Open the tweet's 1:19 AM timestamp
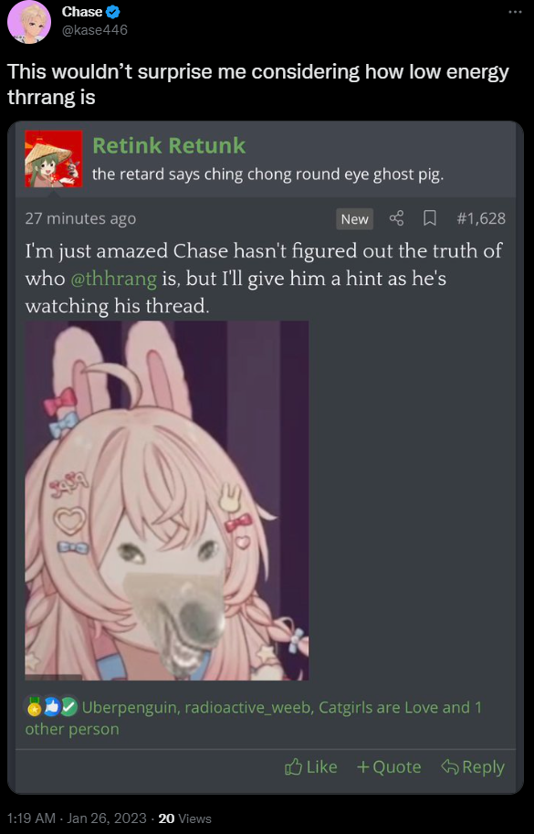534x834 pixels. (26, 818)
